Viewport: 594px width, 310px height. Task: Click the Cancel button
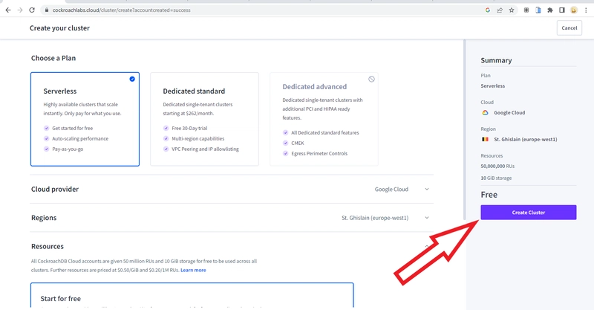pyautogui.click(x=569, y=28)
